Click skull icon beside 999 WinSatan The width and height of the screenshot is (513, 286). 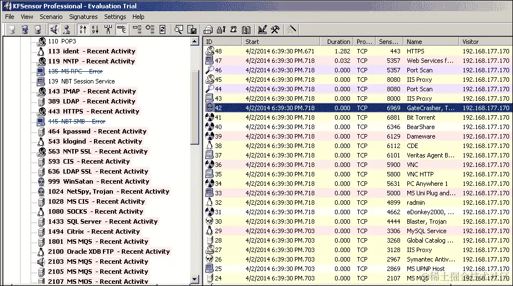coord(41,181)
